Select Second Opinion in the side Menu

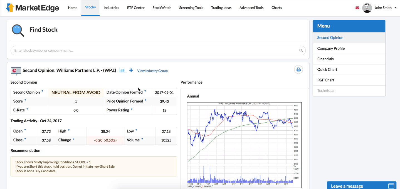click(x=349, y=38)
